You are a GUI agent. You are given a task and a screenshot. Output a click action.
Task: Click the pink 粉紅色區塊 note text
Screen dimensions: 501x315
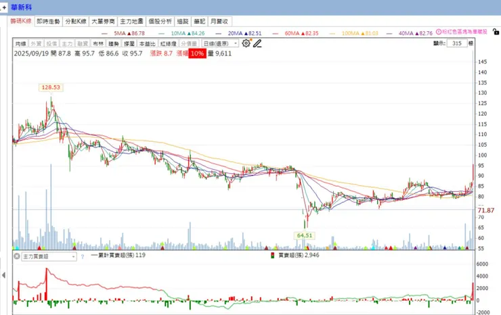coord(464,32)
